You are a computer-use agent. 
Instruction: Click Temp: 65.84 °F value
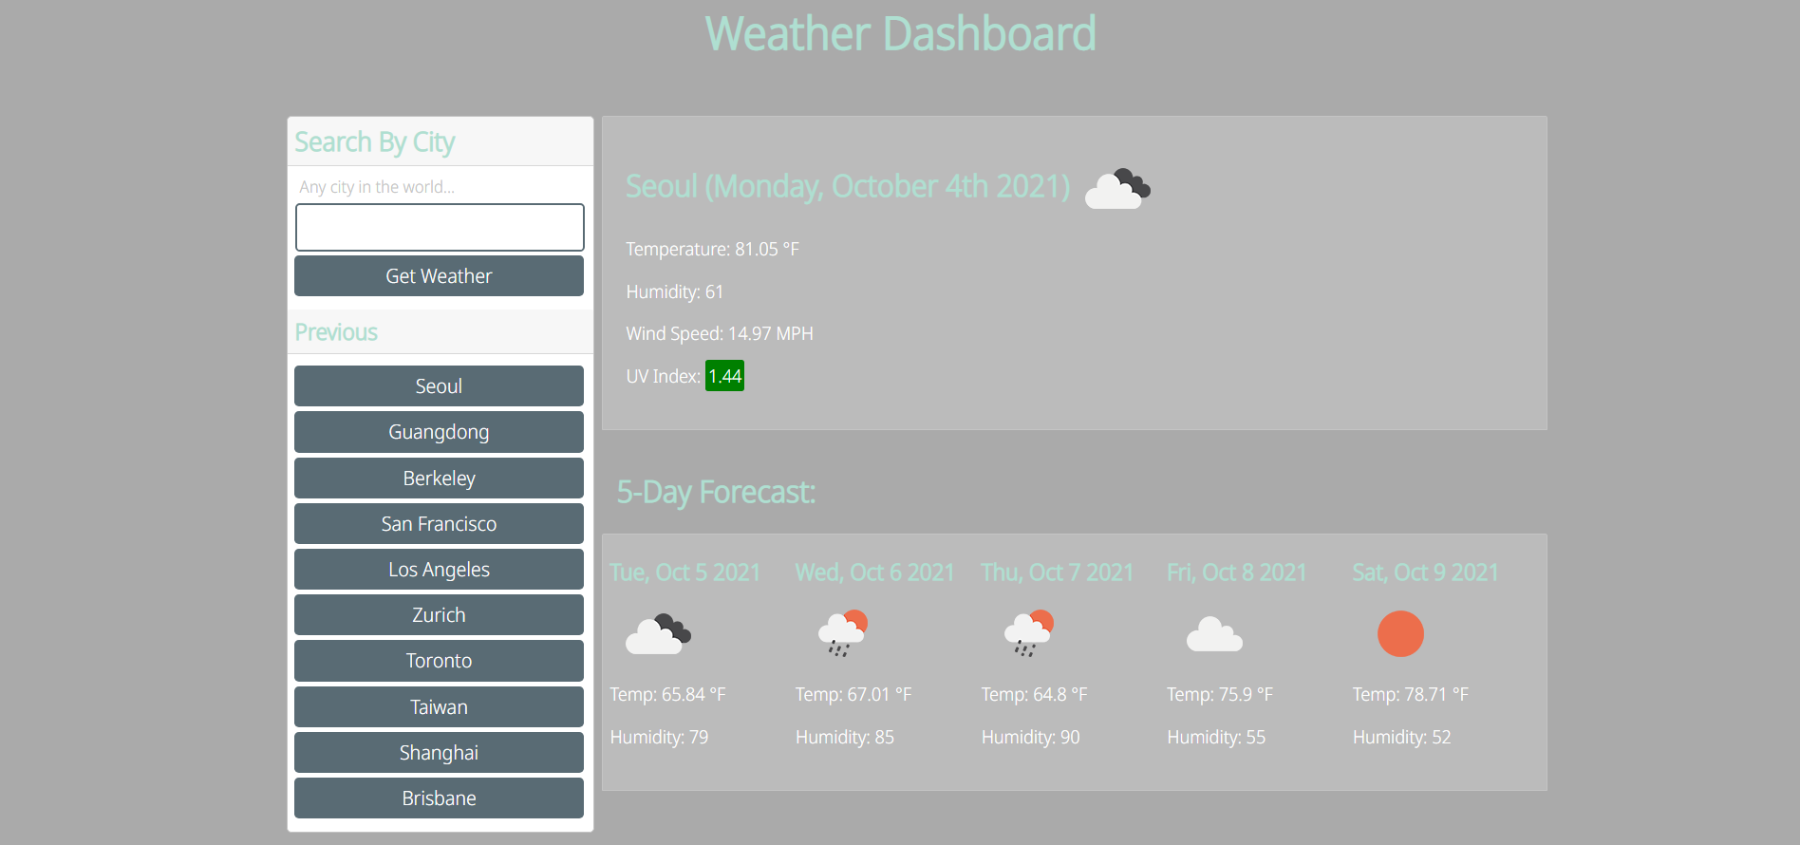coord(667,695)
